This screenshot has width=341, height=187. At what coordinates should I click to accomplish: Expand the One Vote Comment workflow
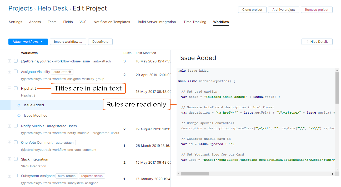tap(9, 142)
